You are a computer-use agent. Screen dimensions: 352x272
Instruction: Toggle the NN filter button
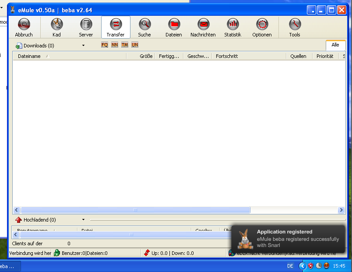[115, 45]
